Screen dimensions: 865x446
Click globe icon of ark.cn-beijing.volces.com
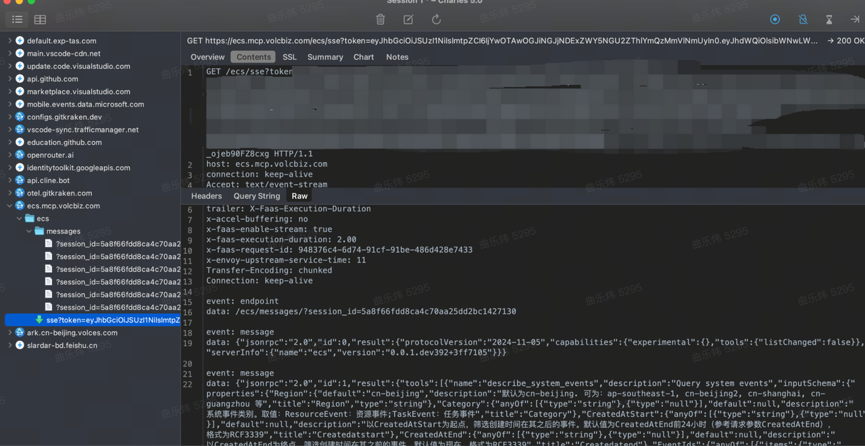click(20, 333)
